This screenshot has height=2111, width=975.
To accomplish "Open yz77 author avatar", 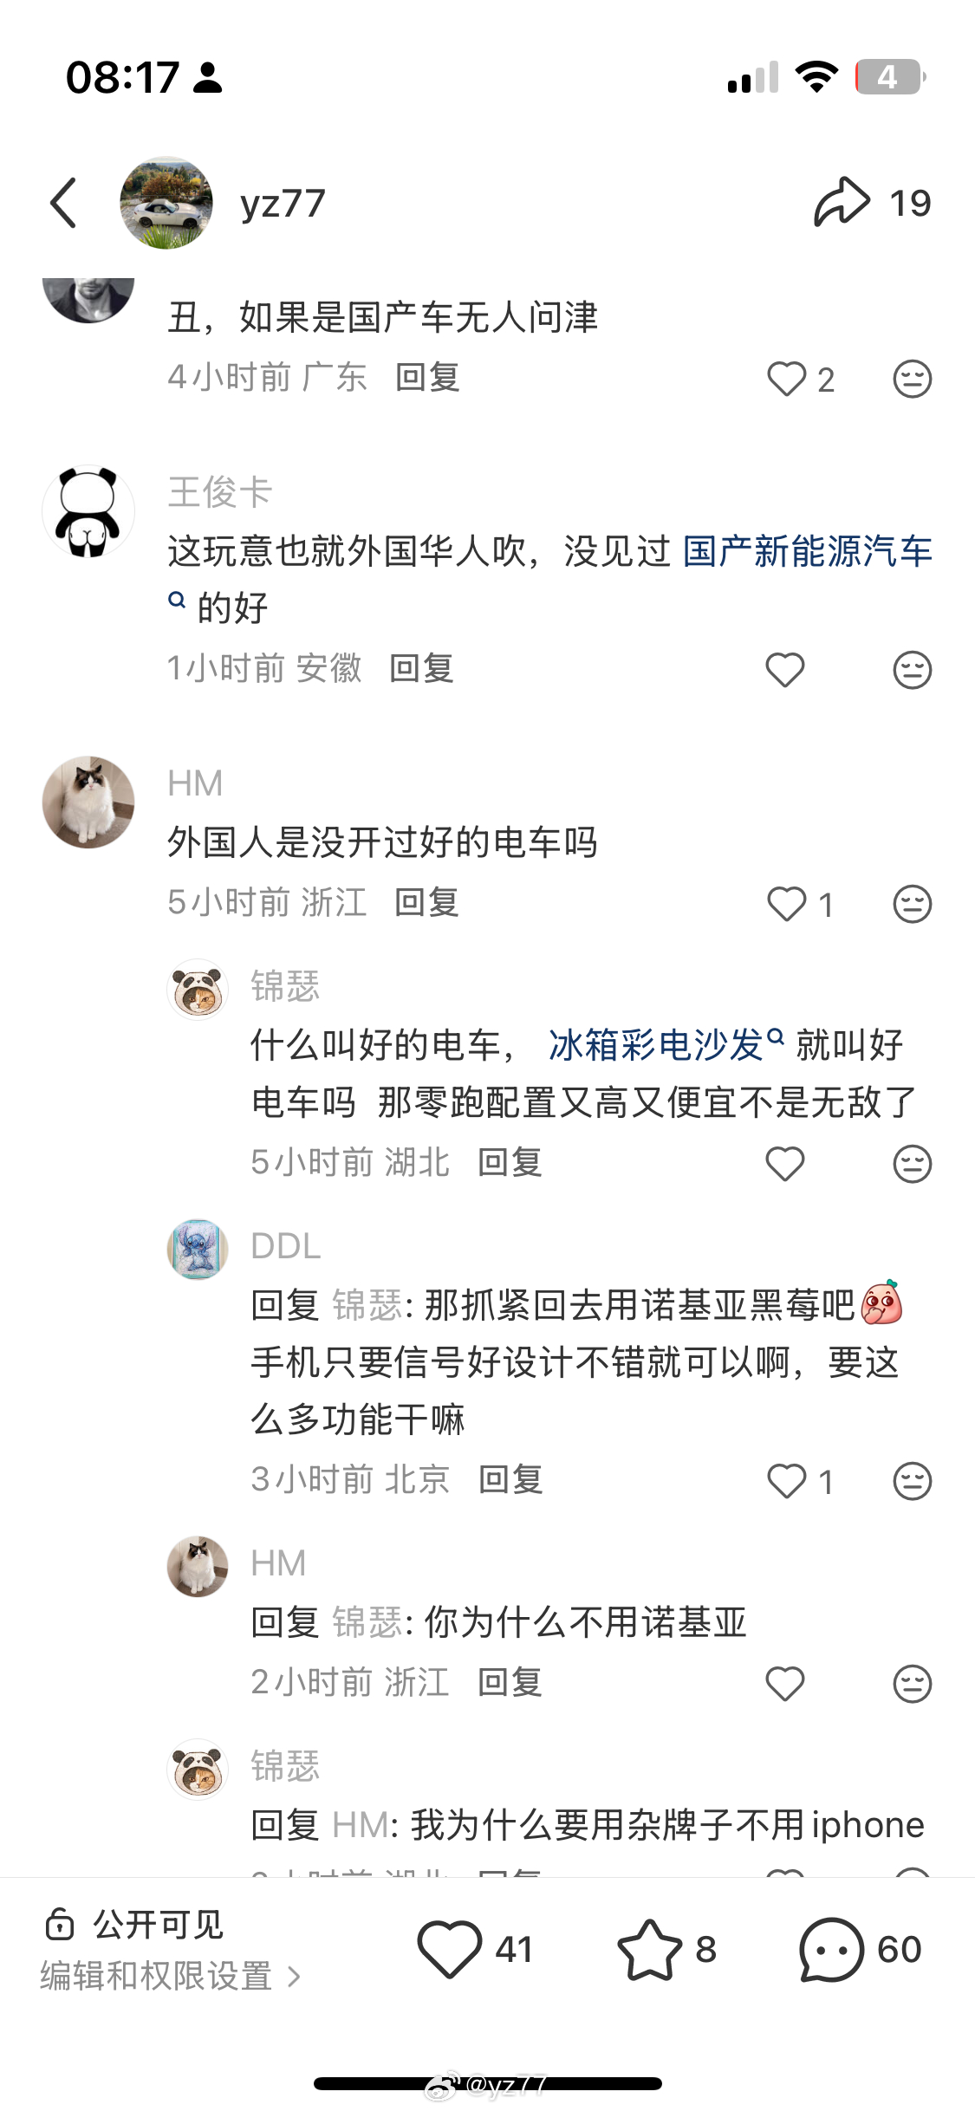I will (166, 203).
